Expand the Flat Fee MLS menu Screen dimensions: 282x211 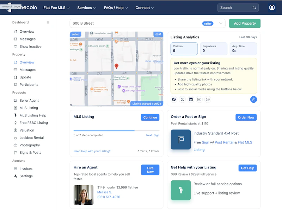56,8
